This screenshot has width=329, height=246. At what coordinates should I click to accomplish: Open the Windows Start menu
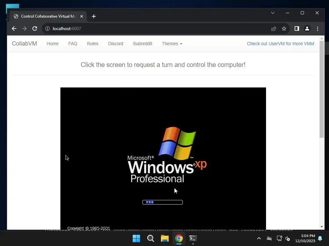point(136,238)
